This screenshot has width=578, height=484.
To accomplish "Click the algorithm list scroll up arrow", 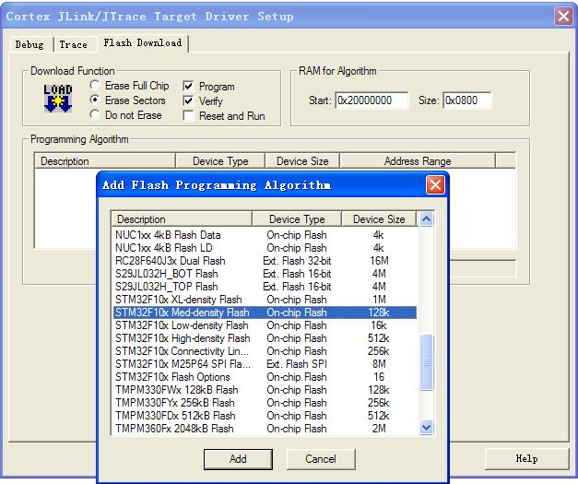I will [x=427, y=219].
